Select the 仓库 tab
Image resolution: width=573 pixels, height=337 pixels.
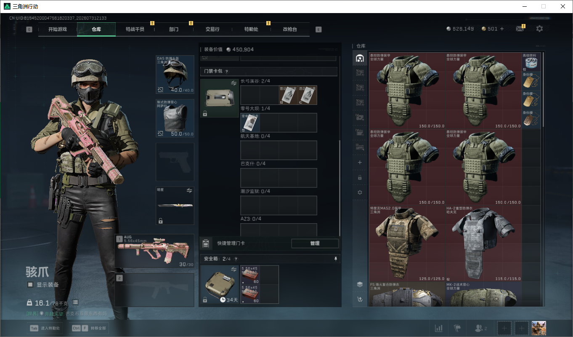tap(96, 29)
